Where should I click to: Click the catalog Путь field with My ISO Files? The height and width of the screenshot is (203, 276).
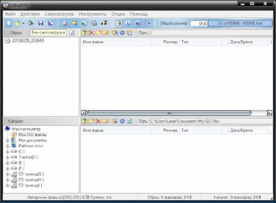click(211, 121)
